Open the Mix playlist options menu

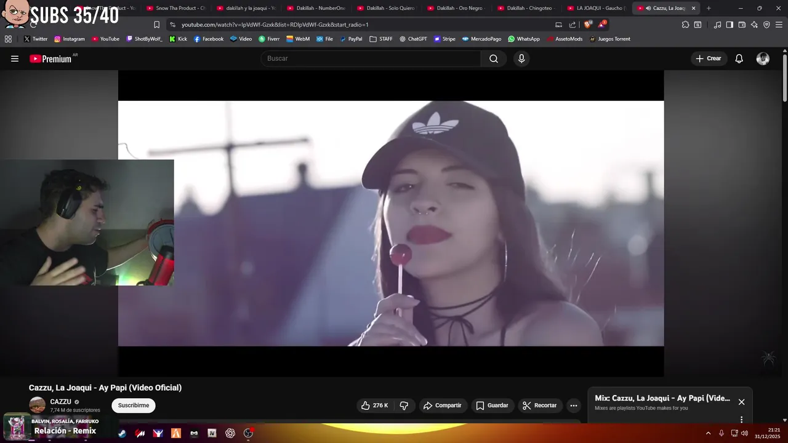741,420
